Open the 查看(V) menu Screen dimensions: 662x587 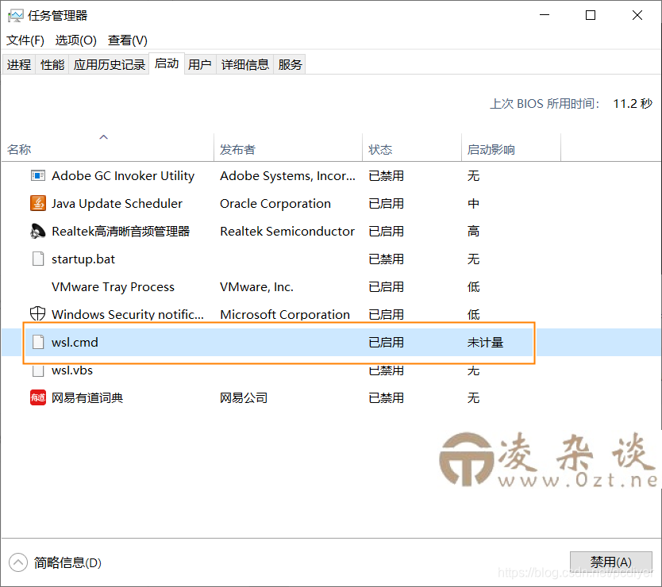128,40
